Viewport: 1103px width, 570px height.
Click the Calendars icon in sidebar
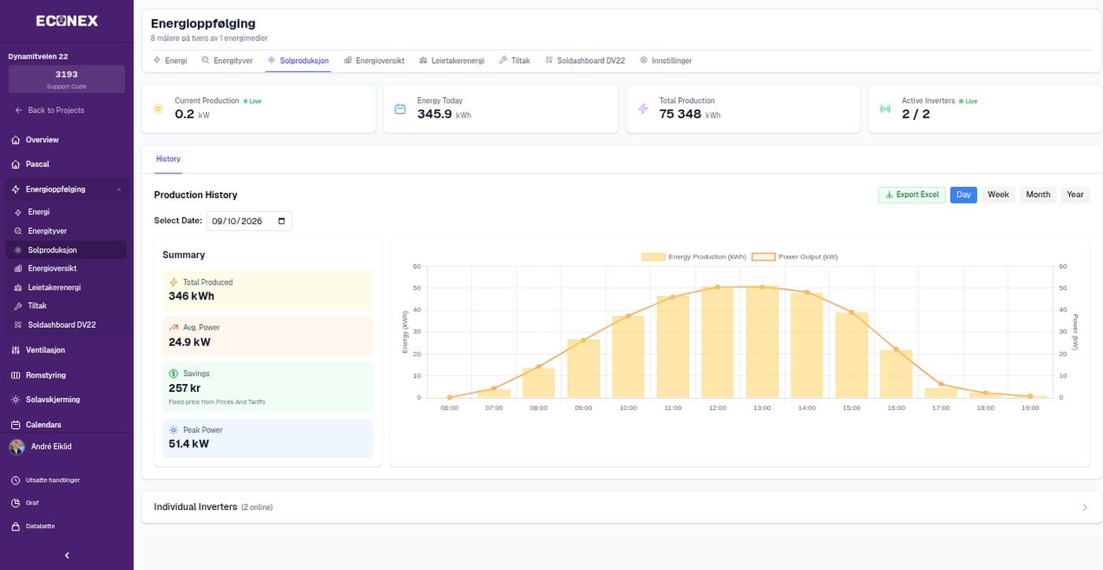pyautogui.click(x=16, y=425)
